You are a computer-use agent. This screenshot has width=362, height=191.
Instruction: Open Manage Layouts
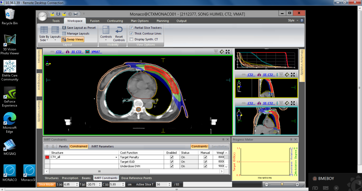[x=76, y=34]
